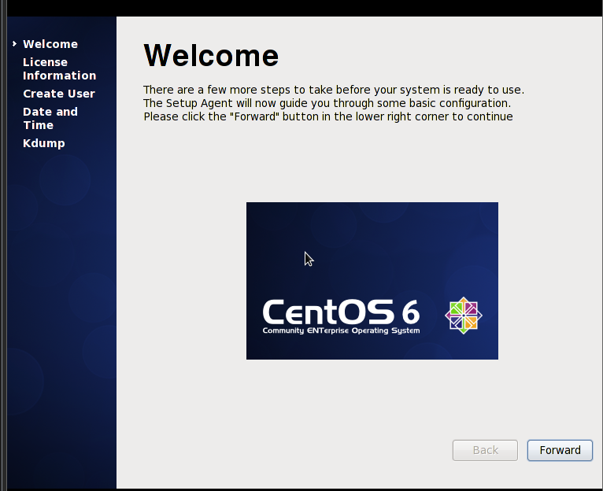Screen dimensions: 603x491
Task: Click the disabled Back button
Action: [x=485, y=450]
